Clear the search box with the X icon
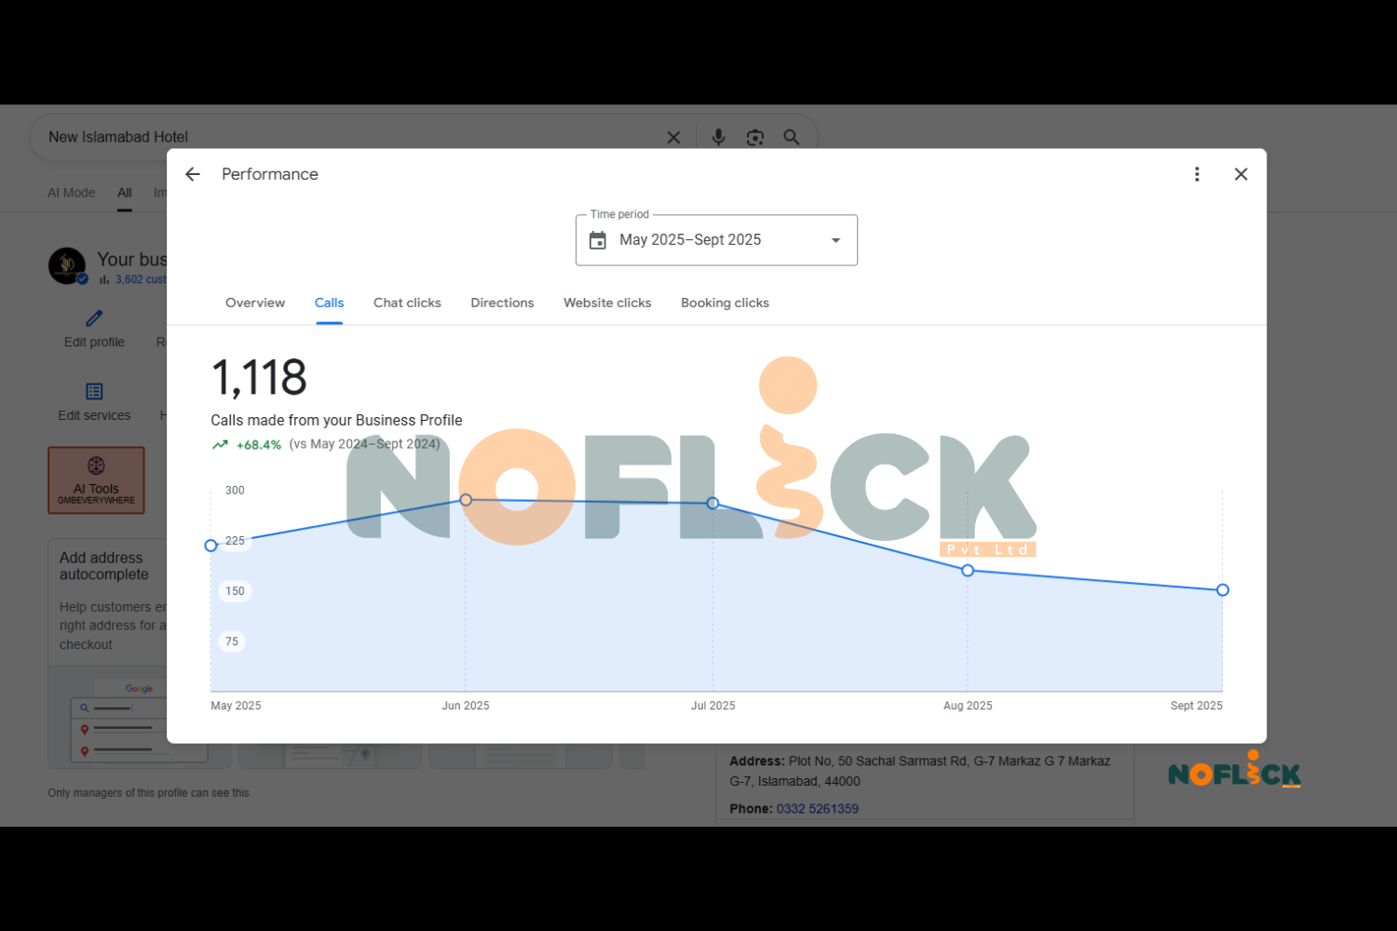1397x931 pixels. click(x=673, y=138)
